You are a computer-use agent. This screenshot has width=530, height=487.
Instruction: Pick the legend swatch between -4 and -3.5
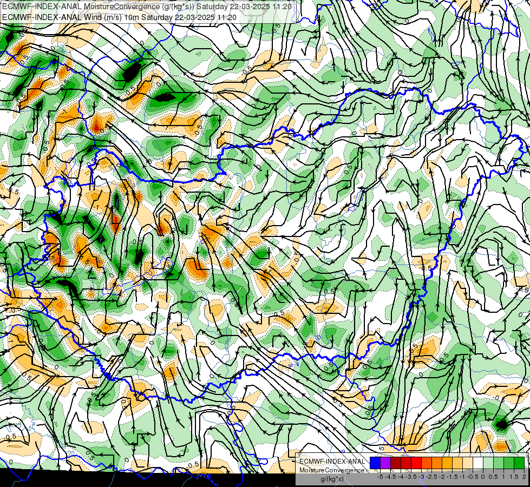click(x=406, y=463)
